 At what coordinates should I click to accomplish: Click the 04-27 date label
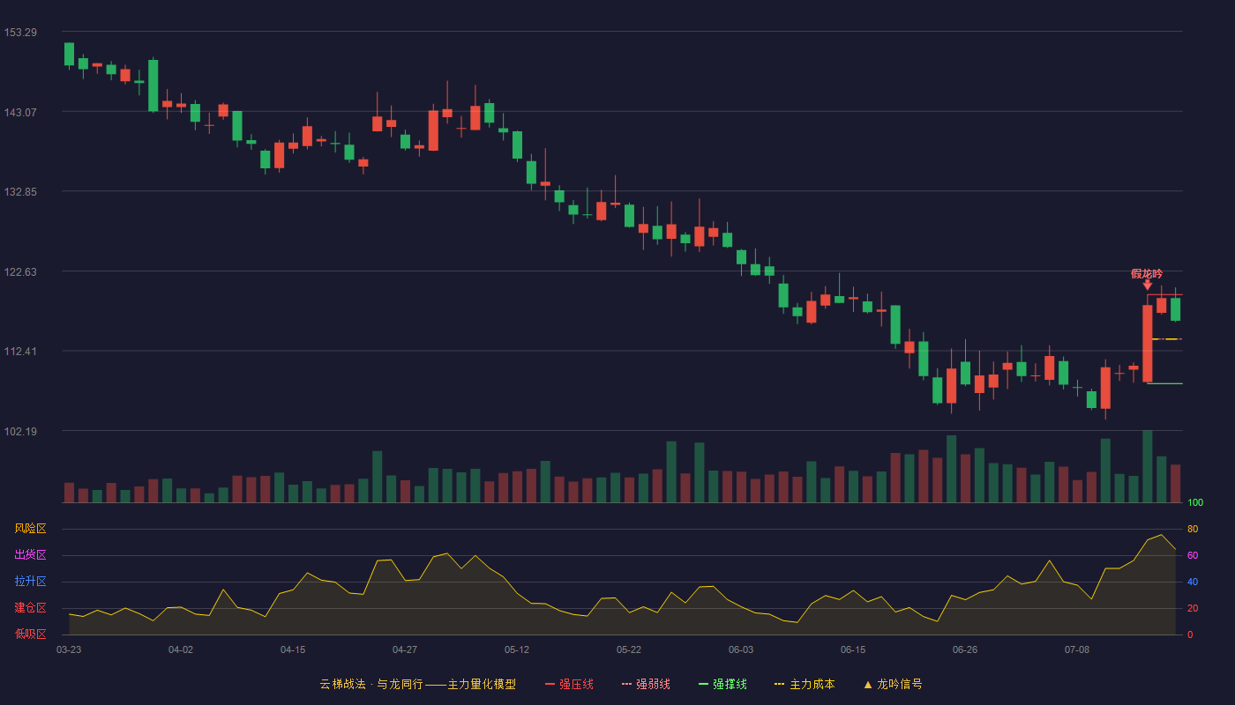tap(405, 649)
